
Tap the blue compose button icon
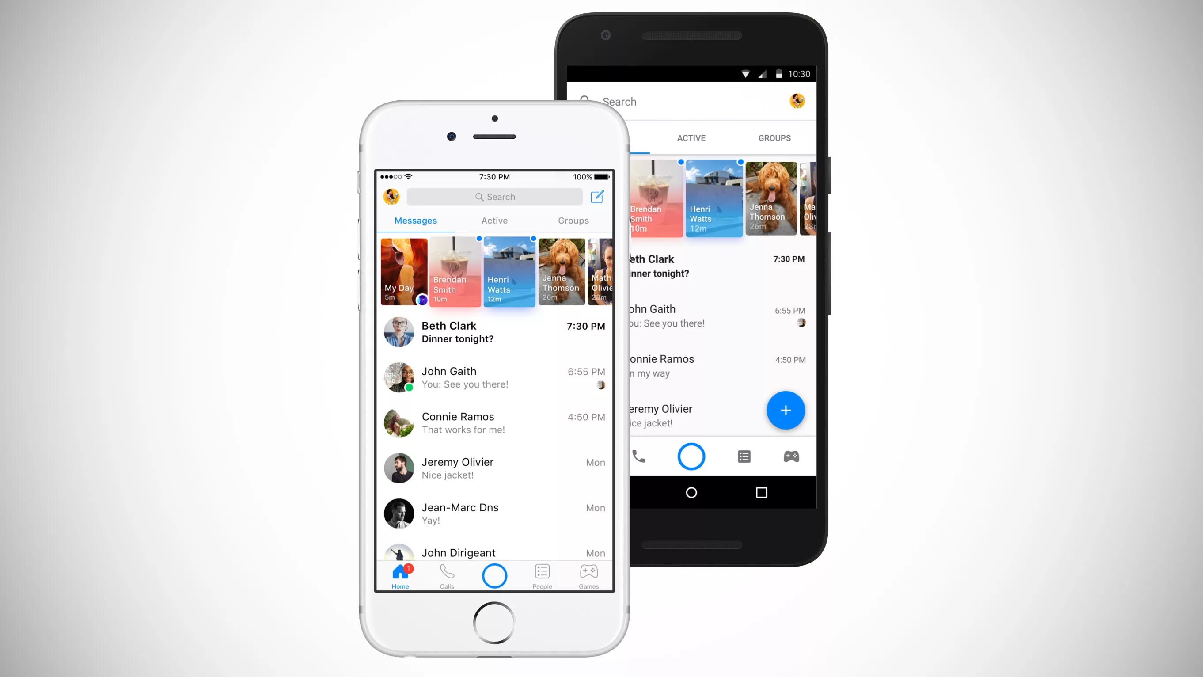pos(597,197)
